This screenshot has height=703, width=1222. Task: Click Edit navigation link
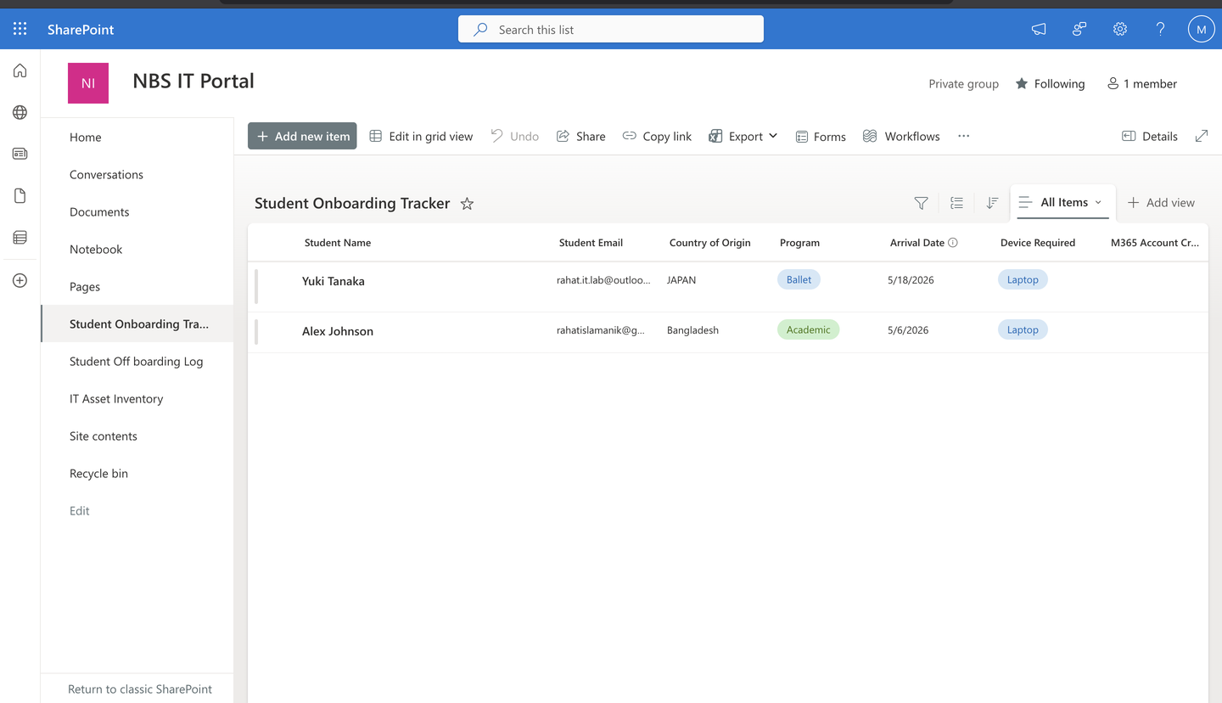point(80,510)
